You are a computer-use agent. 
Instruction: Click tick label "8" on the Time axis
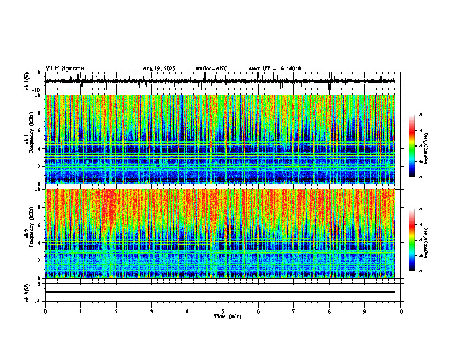[329, 311]
